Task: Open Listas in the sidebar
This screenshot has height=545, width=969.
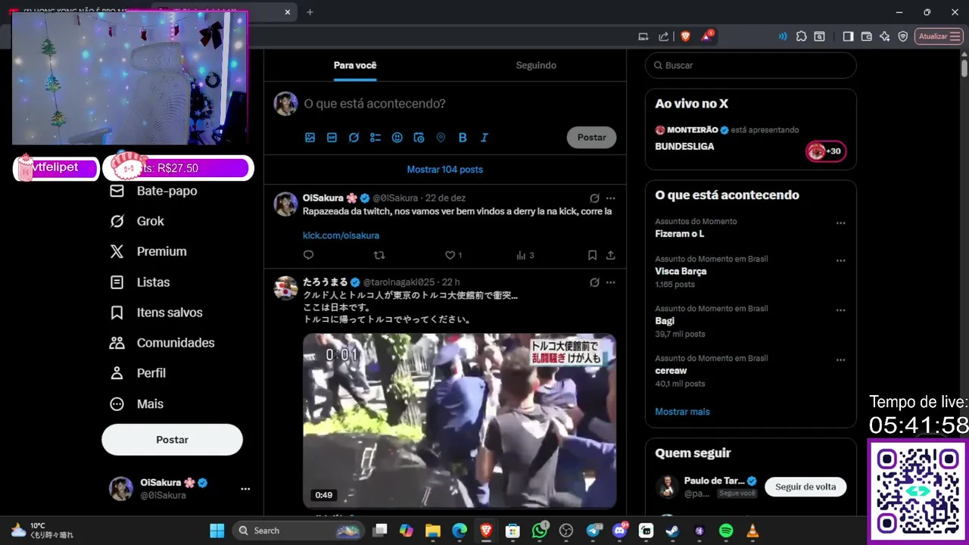Action: [140, 282]
